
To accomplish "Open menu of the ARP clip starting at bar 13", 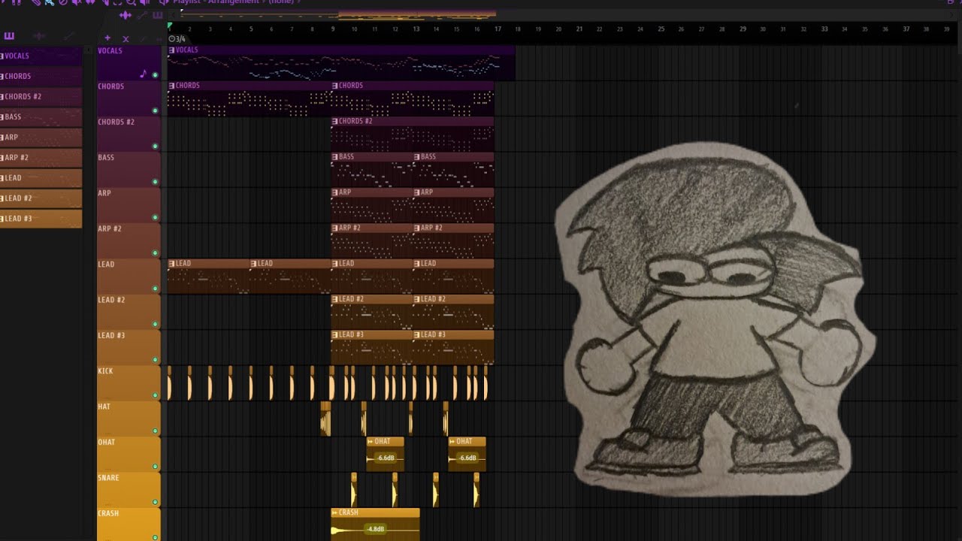I will tap(417, 192).
